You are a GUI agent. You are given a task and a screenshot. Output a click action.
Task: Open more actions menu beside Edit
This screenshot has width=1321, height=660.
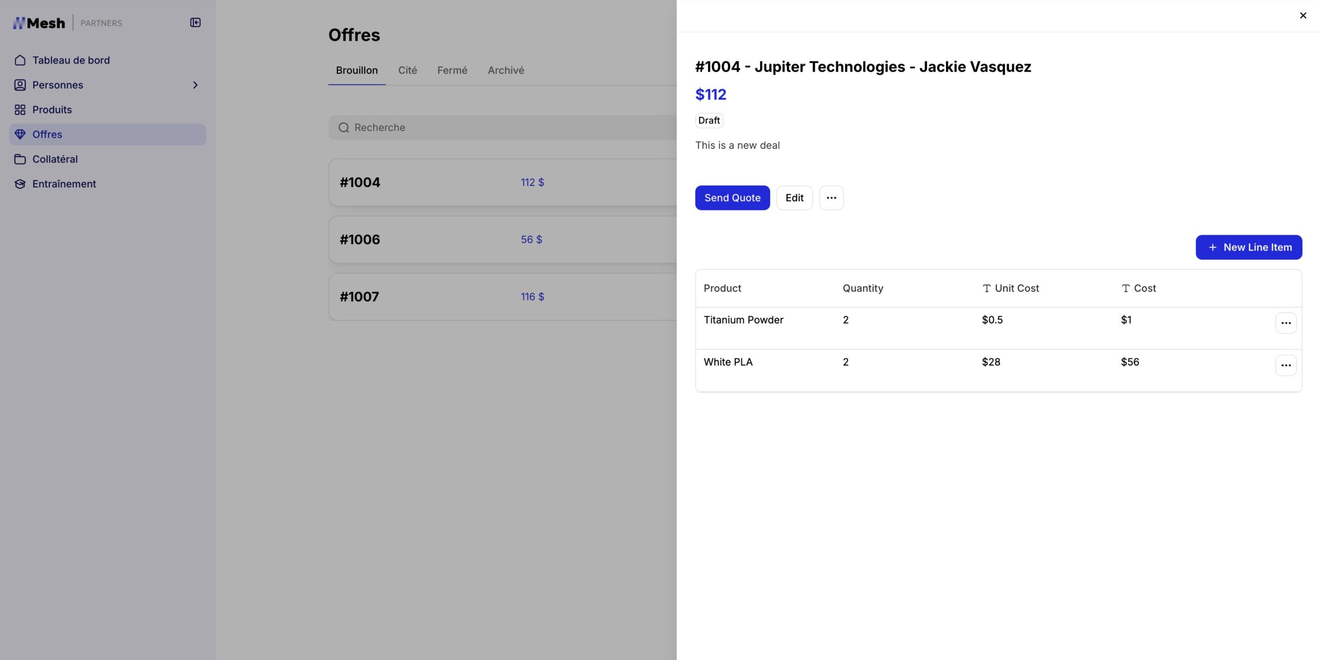click(831, 198)
